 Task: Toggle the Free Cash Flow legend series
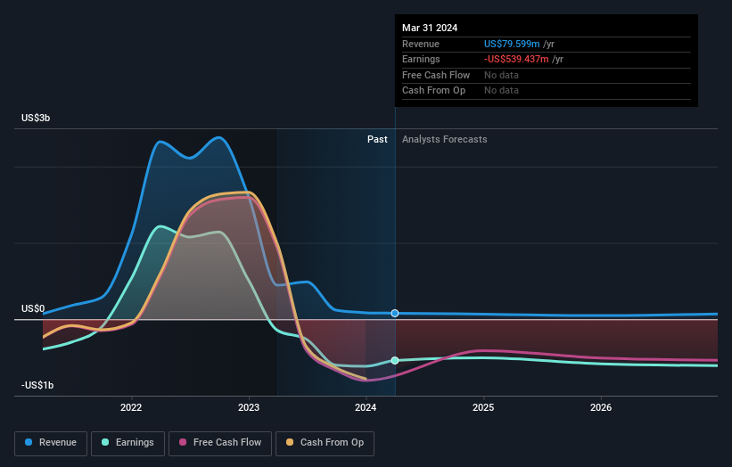tap(220, 443)
